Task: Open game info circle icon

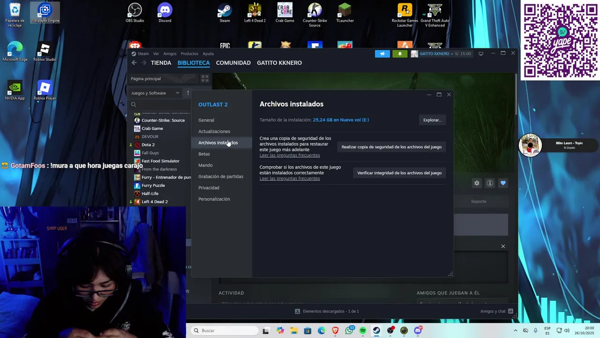Action: [490, 183]
